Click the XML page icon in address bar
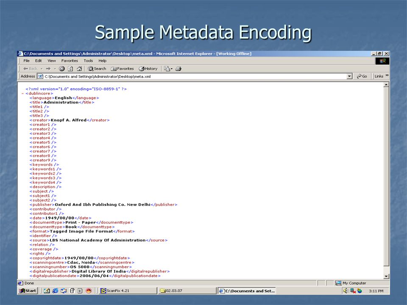Screen dimensions: 407x305 (40, 77)
